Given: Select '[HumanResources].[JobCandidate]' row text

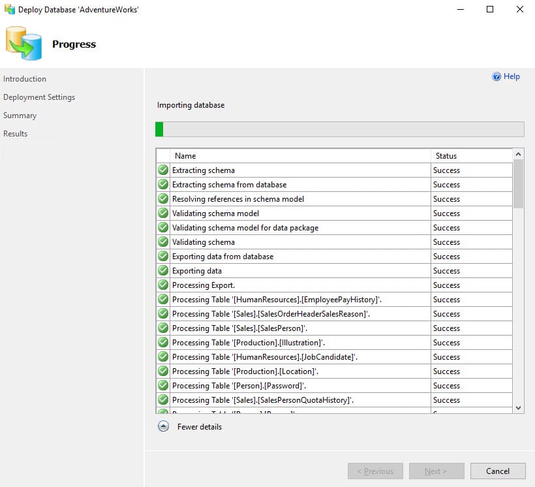Looking at the screenshot, I should [x=265, y=356].
